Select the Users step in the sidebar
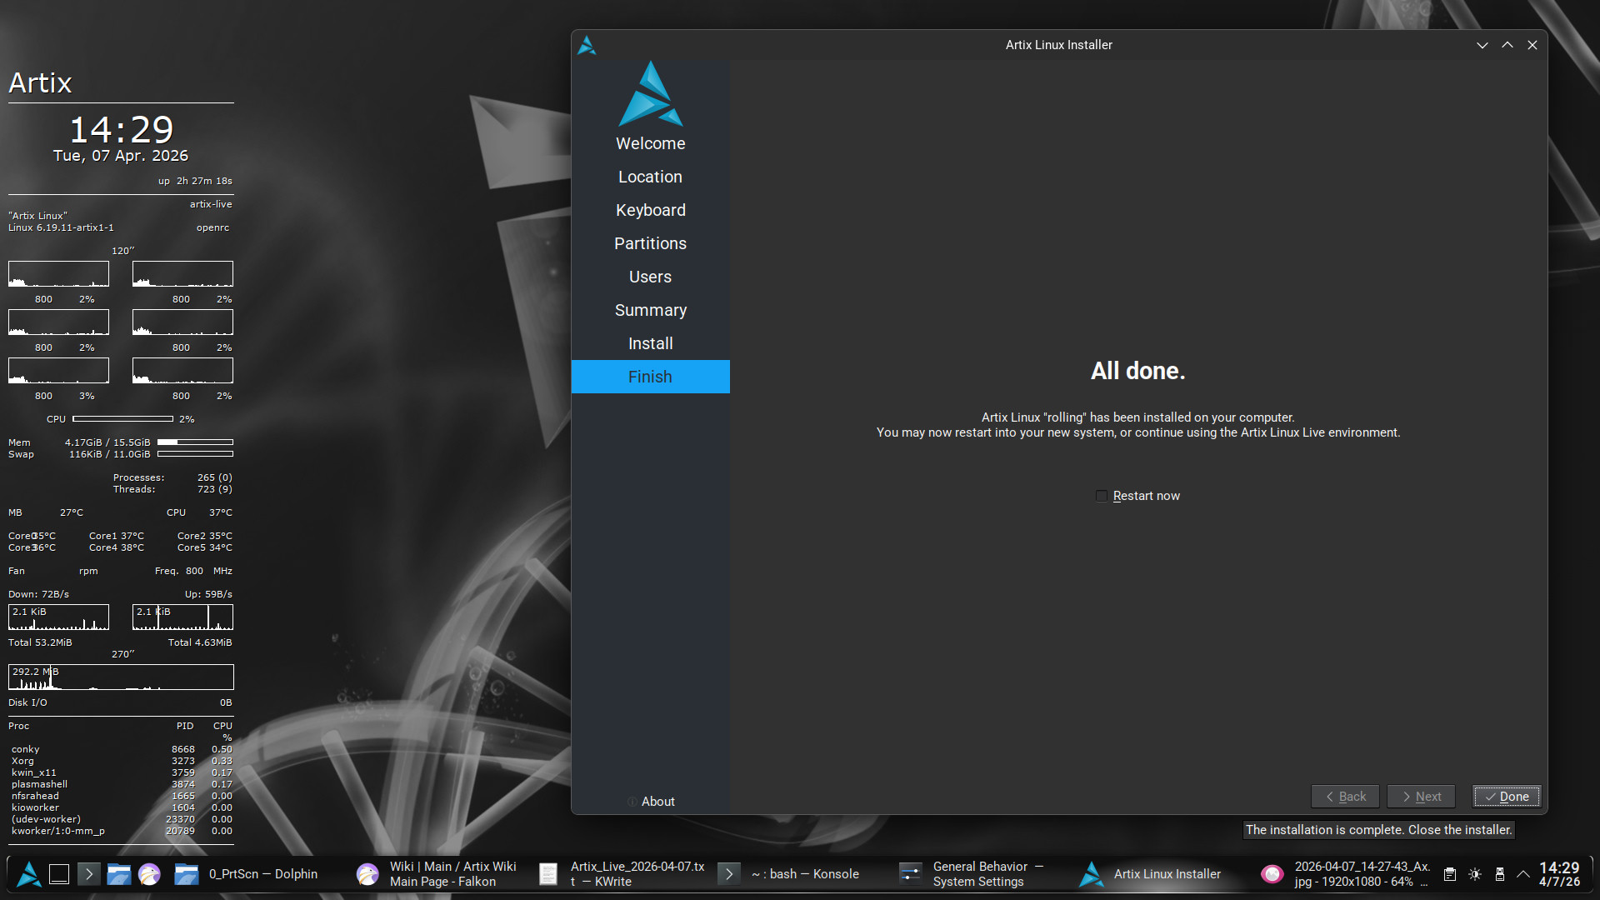The image size is (1600, 900). pos(651,277)
